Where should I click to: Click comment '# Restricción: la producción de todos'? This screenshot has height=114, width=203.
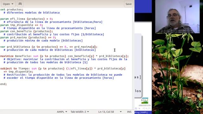(63, 75)
